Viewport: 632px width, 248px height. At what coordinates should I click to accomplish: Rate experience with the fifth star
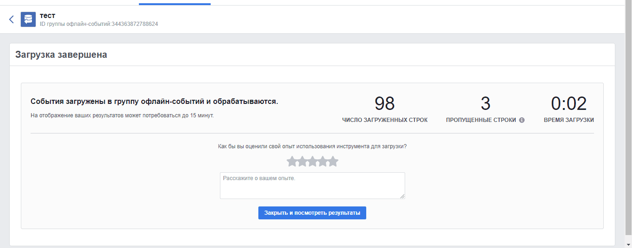[333, 161]
